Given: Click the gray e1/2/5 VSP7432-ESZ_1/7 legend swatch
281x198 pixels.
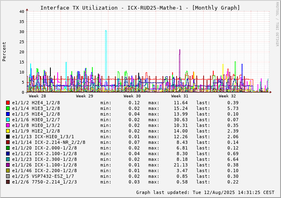Looking at the screenshot, I should pyautogui.click(x=8, y=176).
